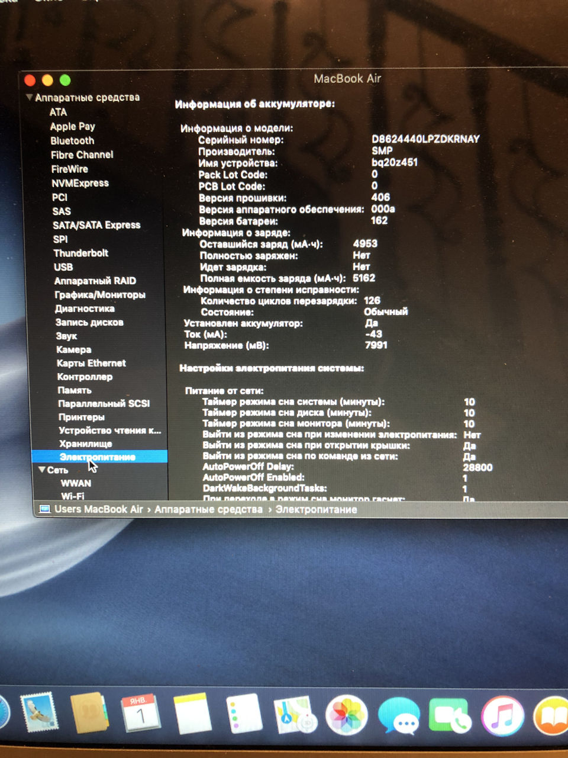Click the highlighted Электропитание sidebar row

tap(99, 457)
